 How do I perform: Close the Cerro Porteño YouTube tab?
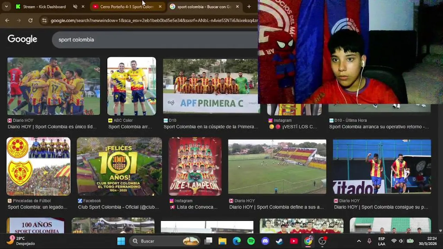coord(160,7)
